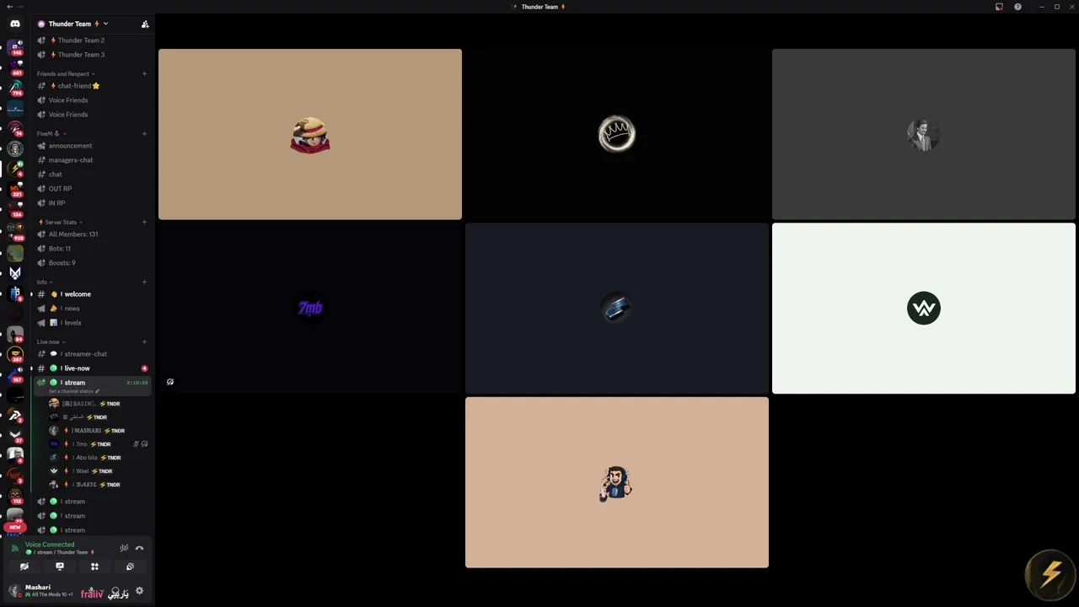
Task: Mute the microphone in user panel
Action: pos(93,592)
